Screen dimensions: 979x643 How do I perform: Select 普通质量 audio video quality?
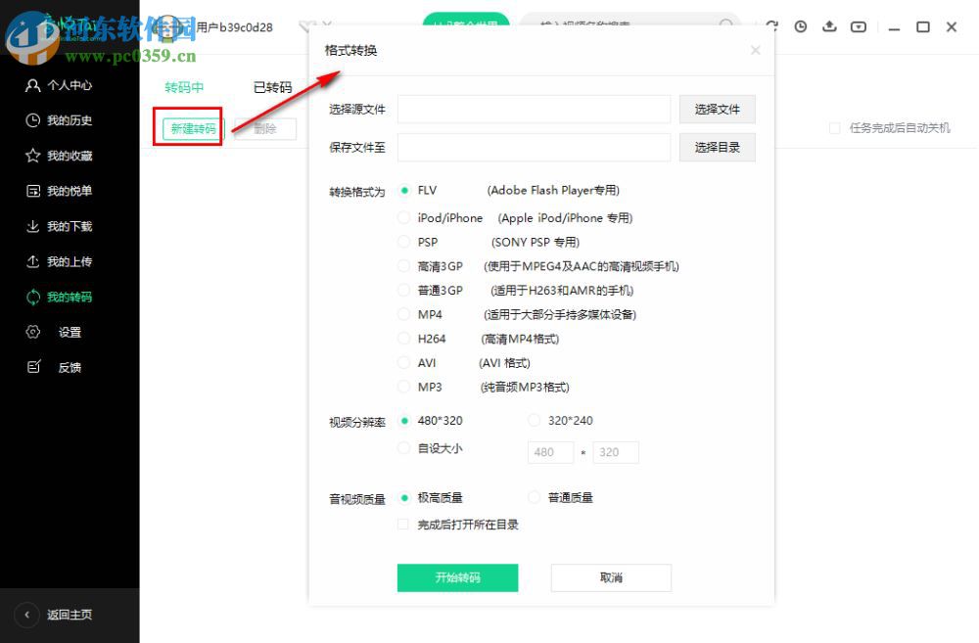[x=534, y=497]
